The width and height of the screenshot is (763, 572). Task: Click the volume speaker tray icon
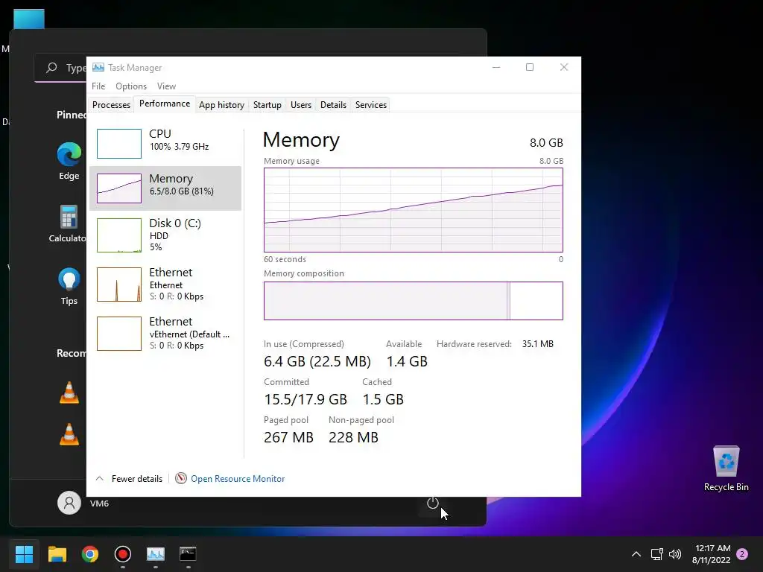pyautogui.click(x=675, y=554)
